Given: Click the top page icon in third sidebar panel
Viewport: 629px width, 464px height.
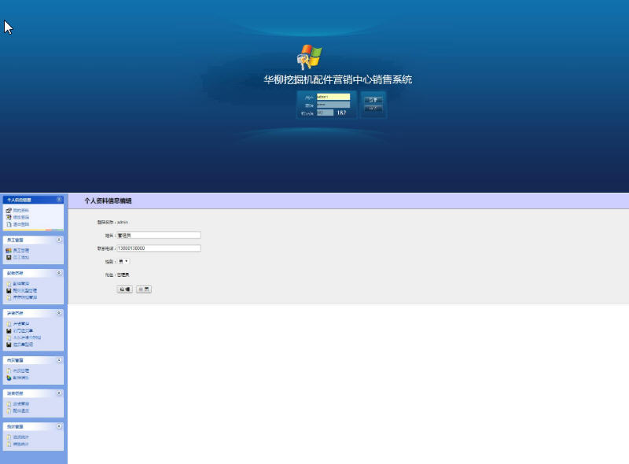Looking at the screenshot, I should coord(9,284).
